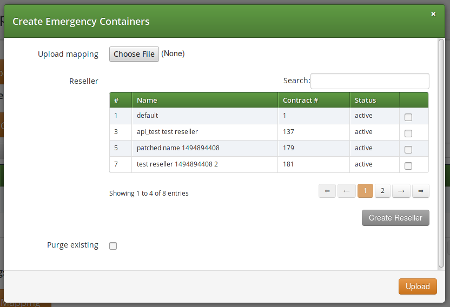Focus the reseller Search field
The width and height of the screenshot is (450, 307).
[x=369, y=81]
